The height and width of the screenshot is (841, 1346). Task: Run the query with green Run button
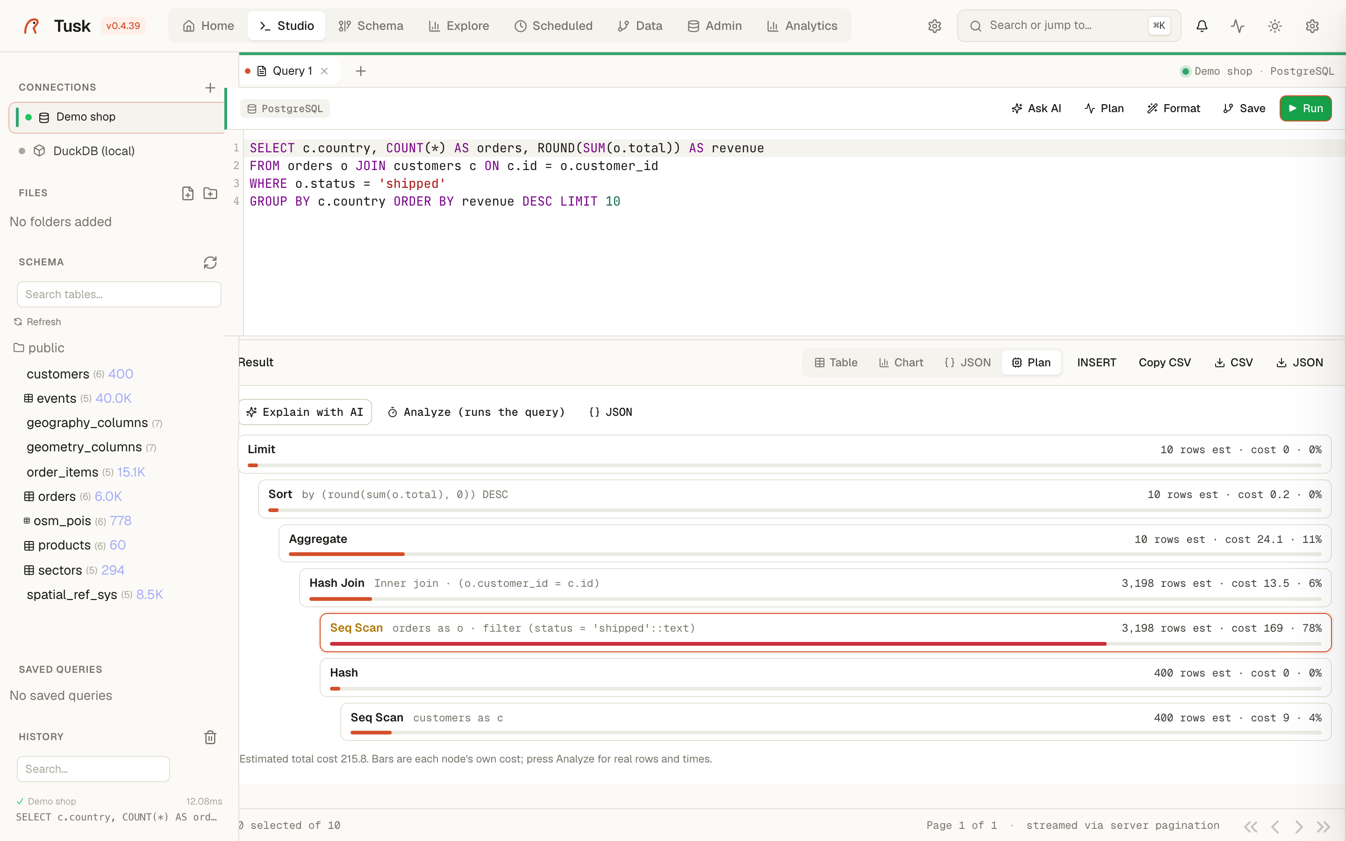click(x=1305, y=108)
